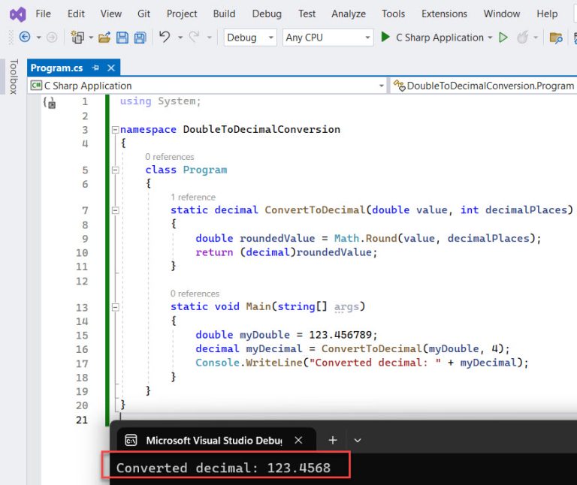Viewport: 577px width, 485px height.
Task: Click the 0 references link above class Program
Action: pos(169,157)
